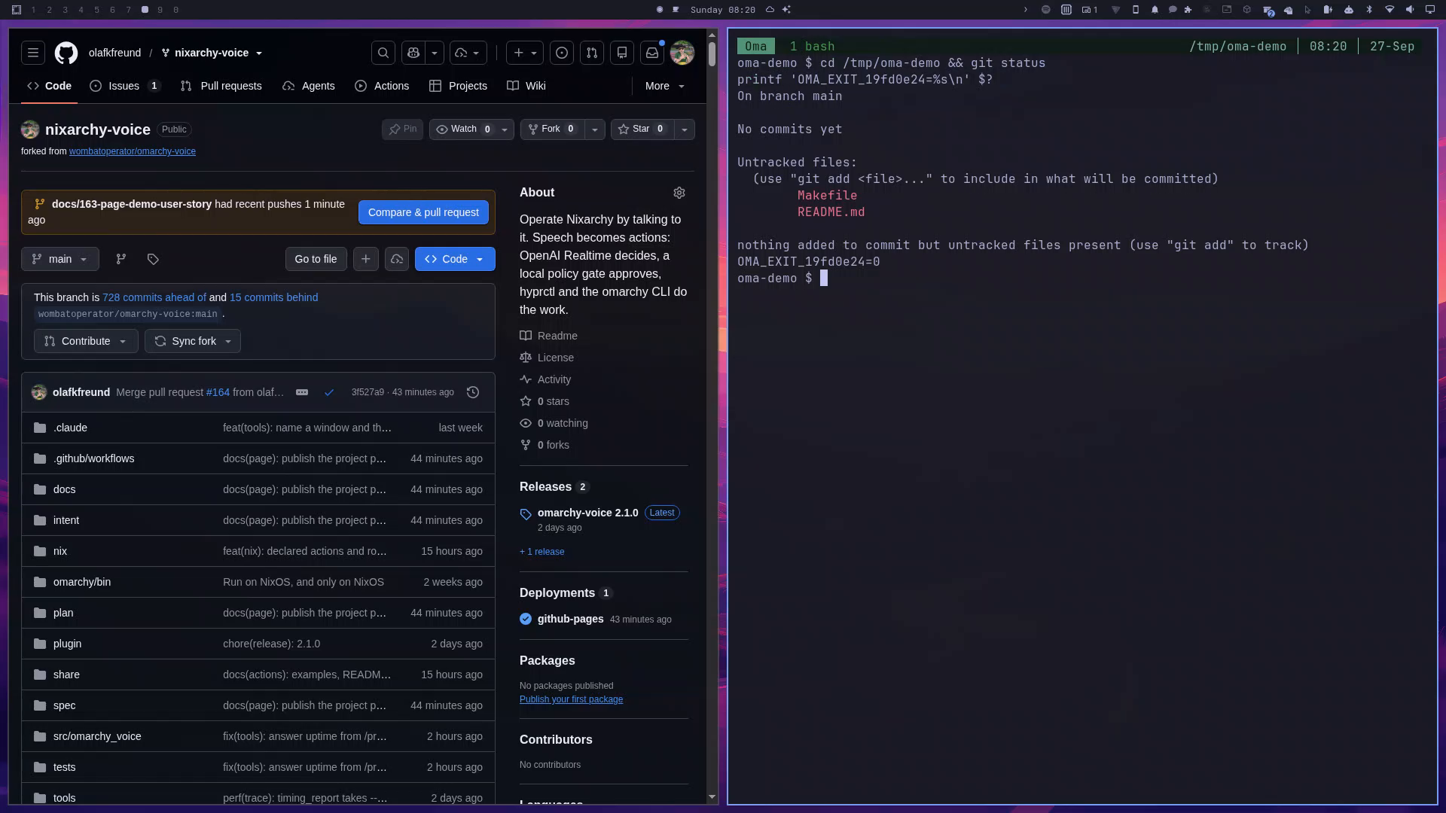
Task: Open the main branch dropdown
Action: [60, 259]
